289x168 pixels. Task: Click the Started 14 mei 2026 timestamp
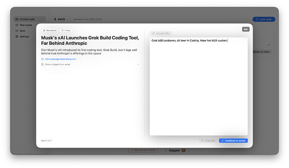(88, 19)
